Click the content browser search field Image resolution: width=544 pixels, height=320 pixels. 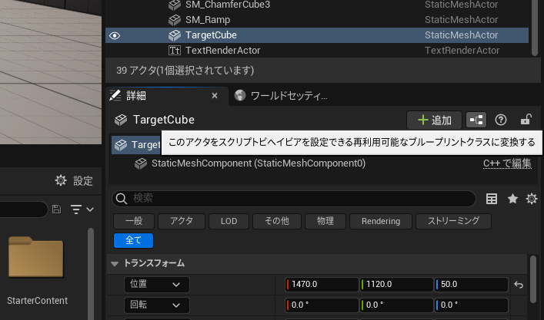click(23, 209)
